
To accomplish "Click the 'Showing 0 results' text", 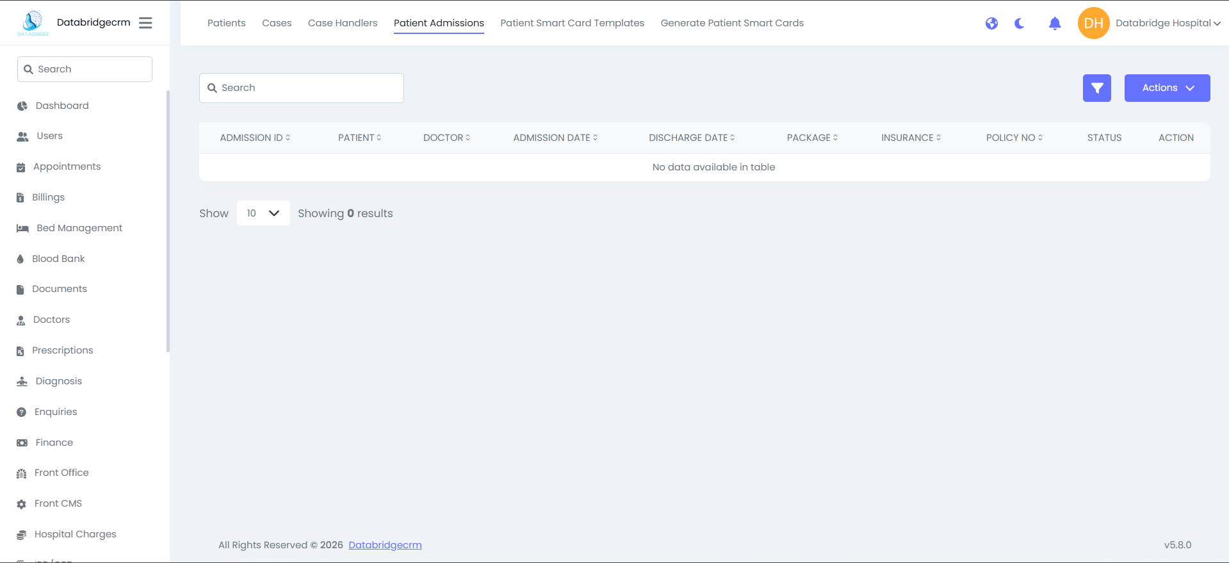I will [345, 213].
